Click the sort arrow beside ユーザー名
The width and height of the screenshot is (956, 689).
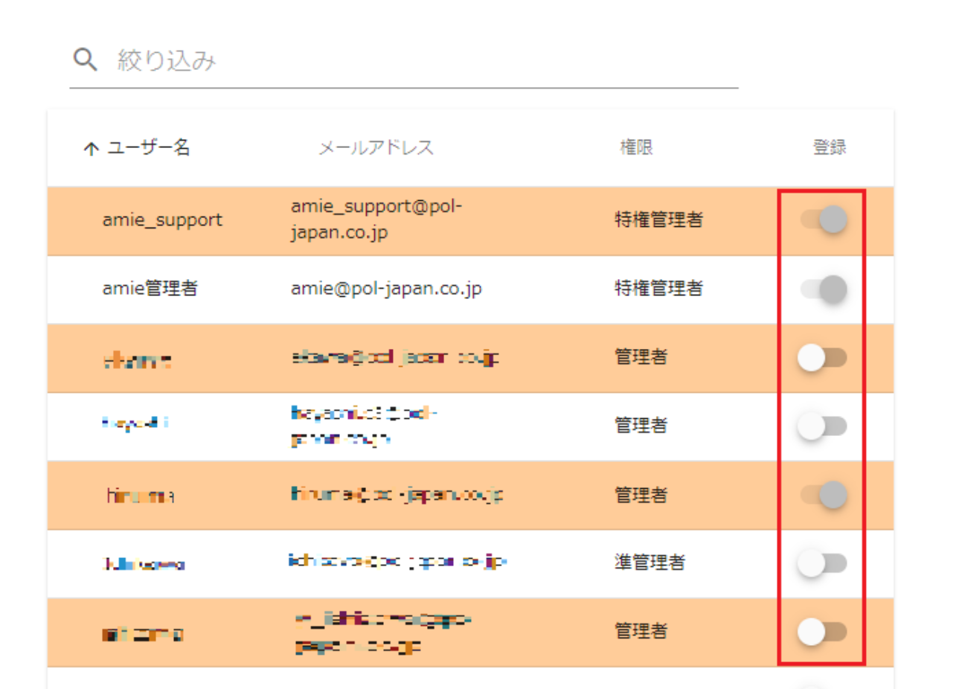tap(91, 149)
